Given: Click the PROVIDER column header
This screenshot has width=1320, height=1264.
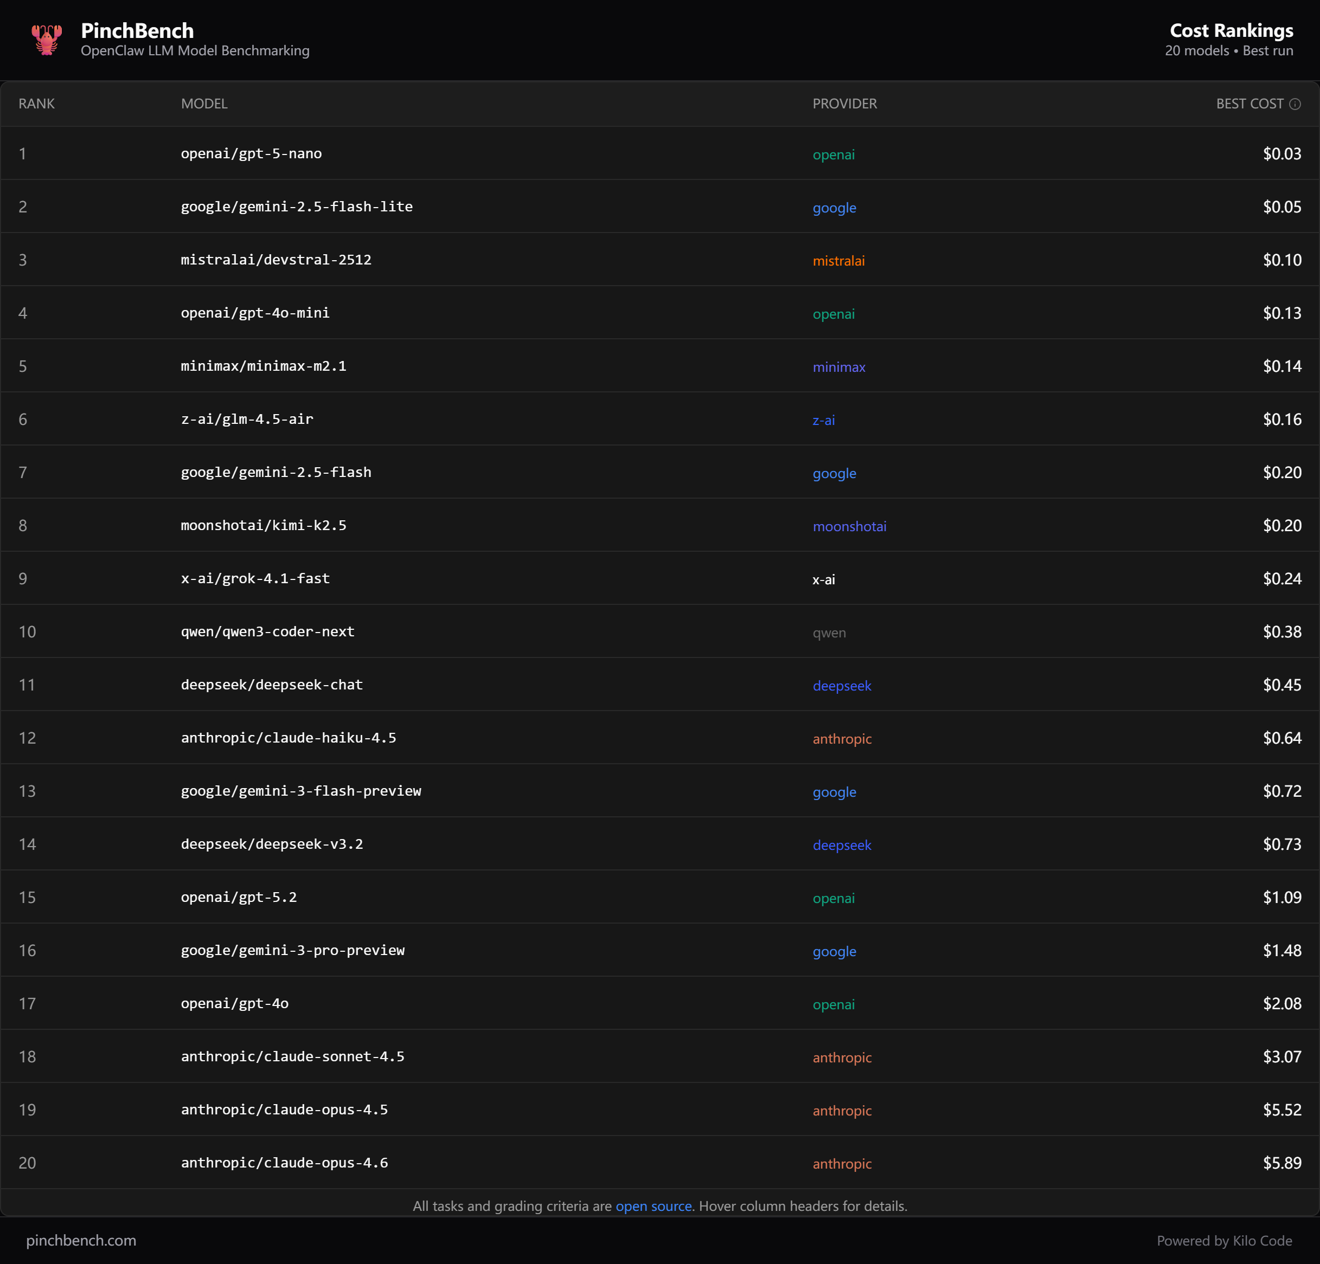Looking at the screenshot, I should (844, 104).
